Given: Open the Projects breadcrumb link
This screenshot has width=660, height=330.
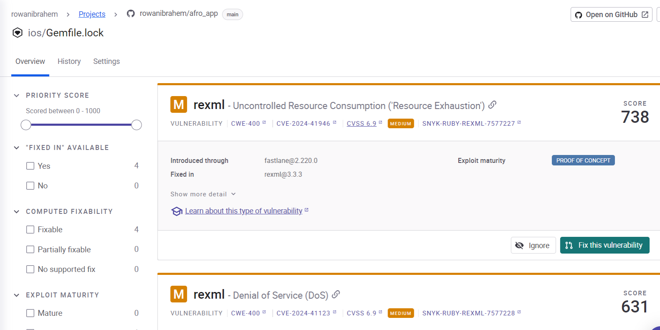Looking at the screenshot, I should click(92, 14).
